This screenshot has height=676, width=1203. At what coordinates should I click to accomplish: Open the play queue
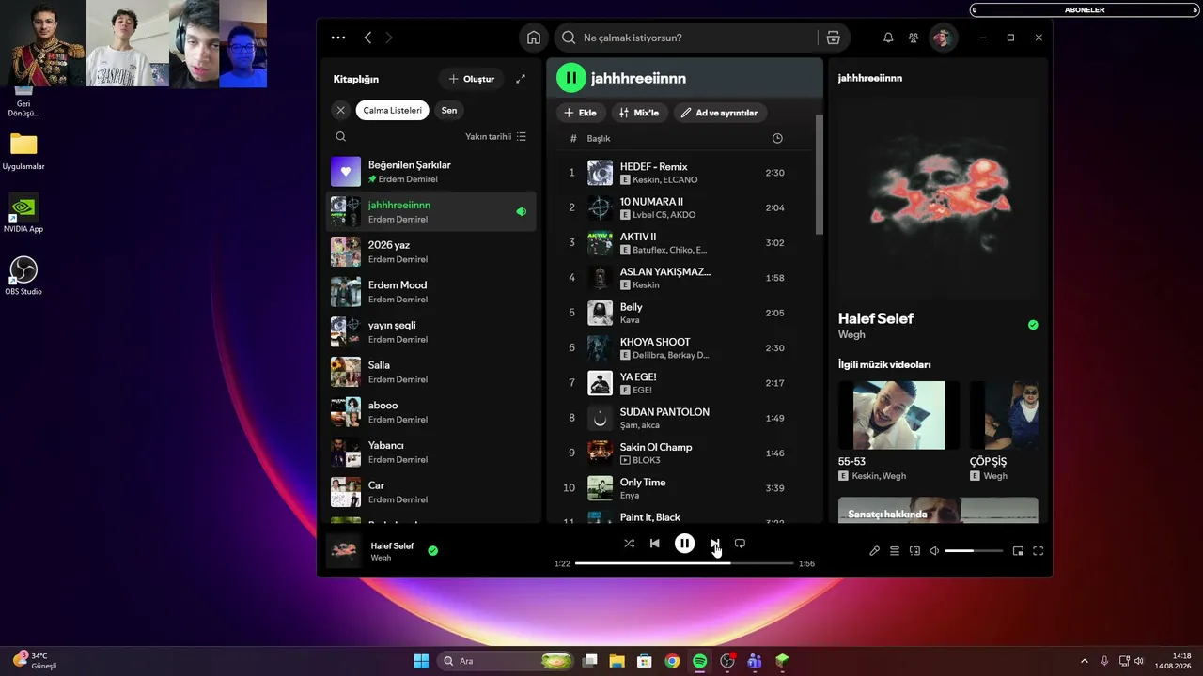click(895, 551)
